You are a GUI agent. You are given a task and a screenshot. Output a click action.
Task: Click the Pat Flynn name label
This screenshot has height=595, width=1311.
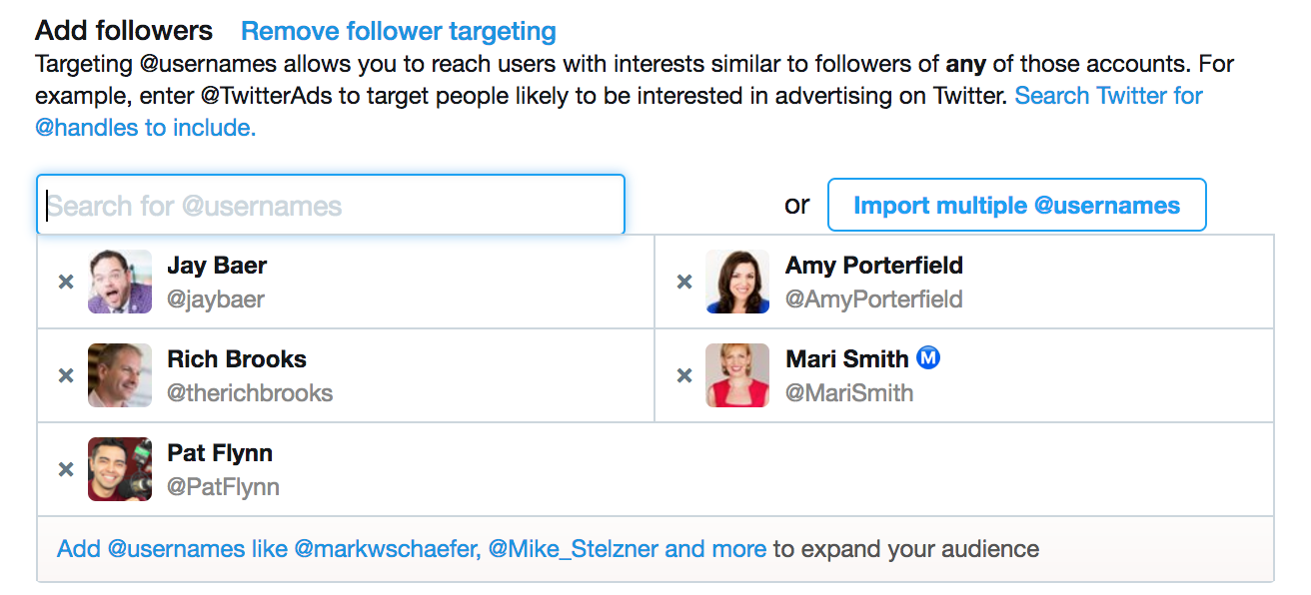(220, 453)
